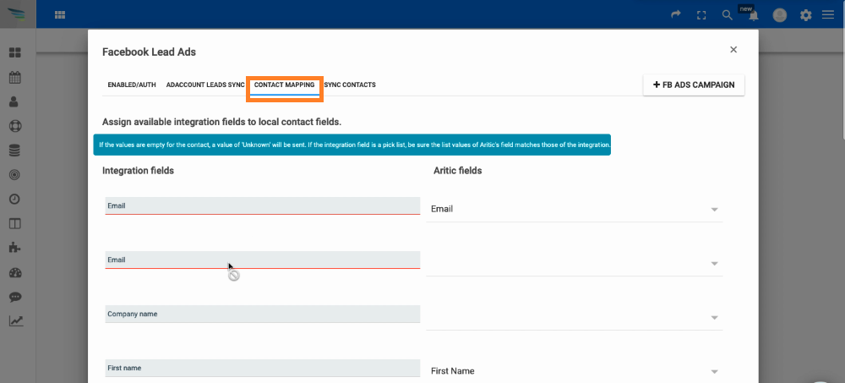Open the chat bubble sidebar icon
This screenshot has width=845, height=383.
click(15, 297)
